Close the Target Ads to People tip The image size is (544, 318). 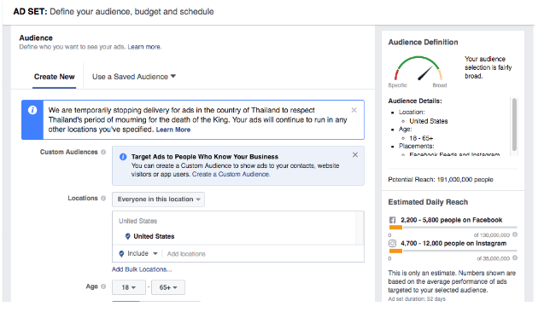pos(355,155)
